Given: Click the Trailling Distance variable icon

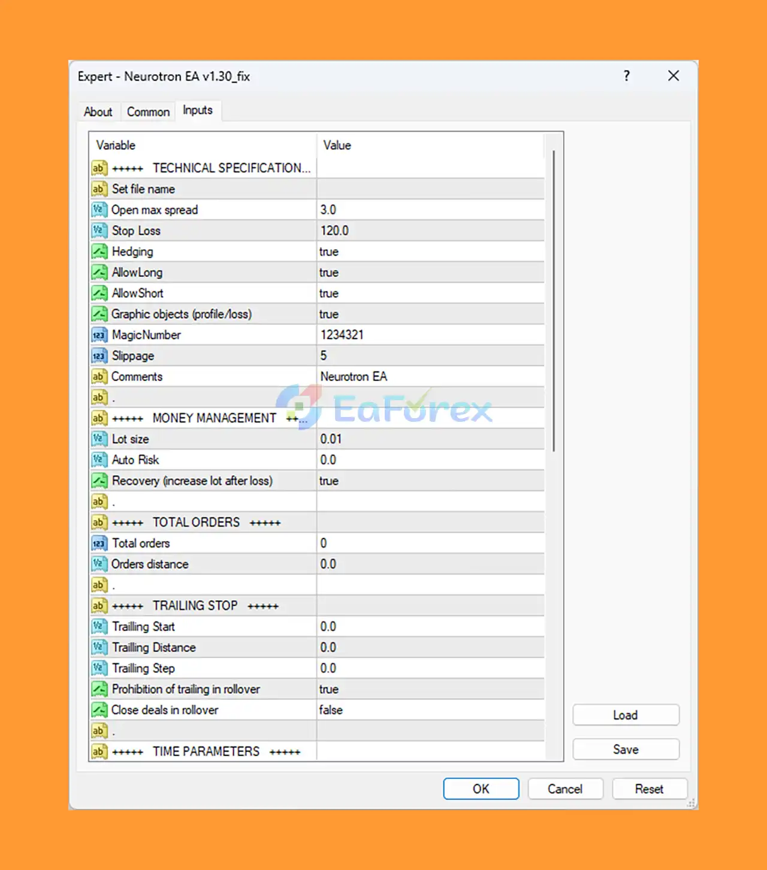Looking at the screenshot, I should pyautogui.click(x=99, y=647).
